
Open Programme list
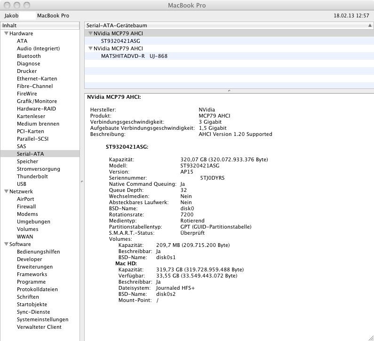31,282
